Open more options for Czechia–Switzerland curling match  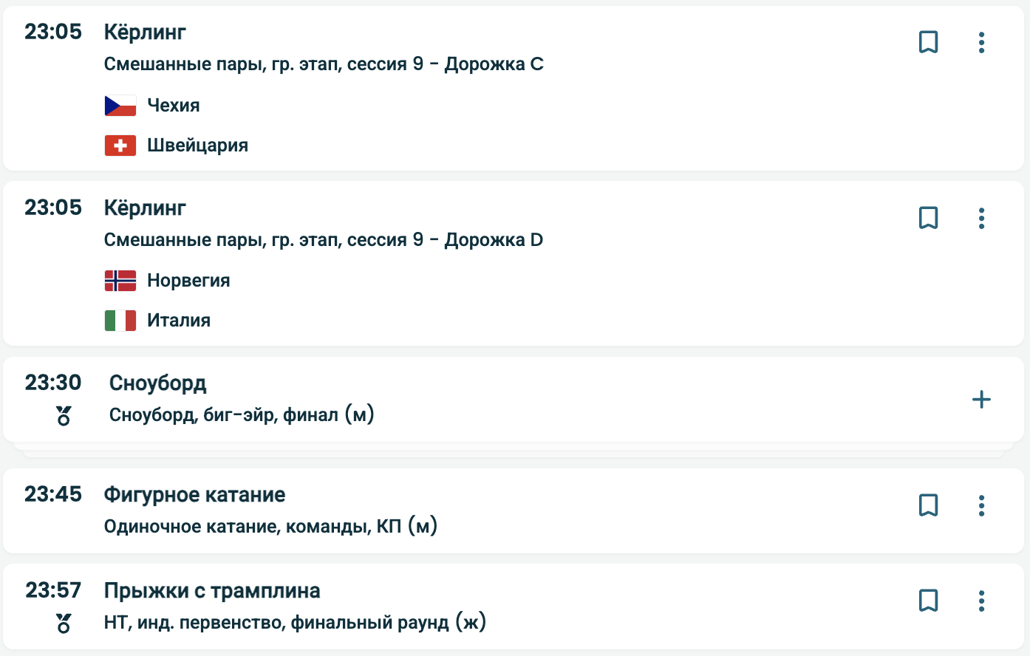981,42
